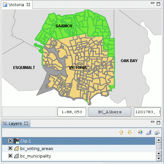Click the BC_Albers projection button
Image resolution: width=164 pixels, height=164 pixels.
click(x=110, y=112)
